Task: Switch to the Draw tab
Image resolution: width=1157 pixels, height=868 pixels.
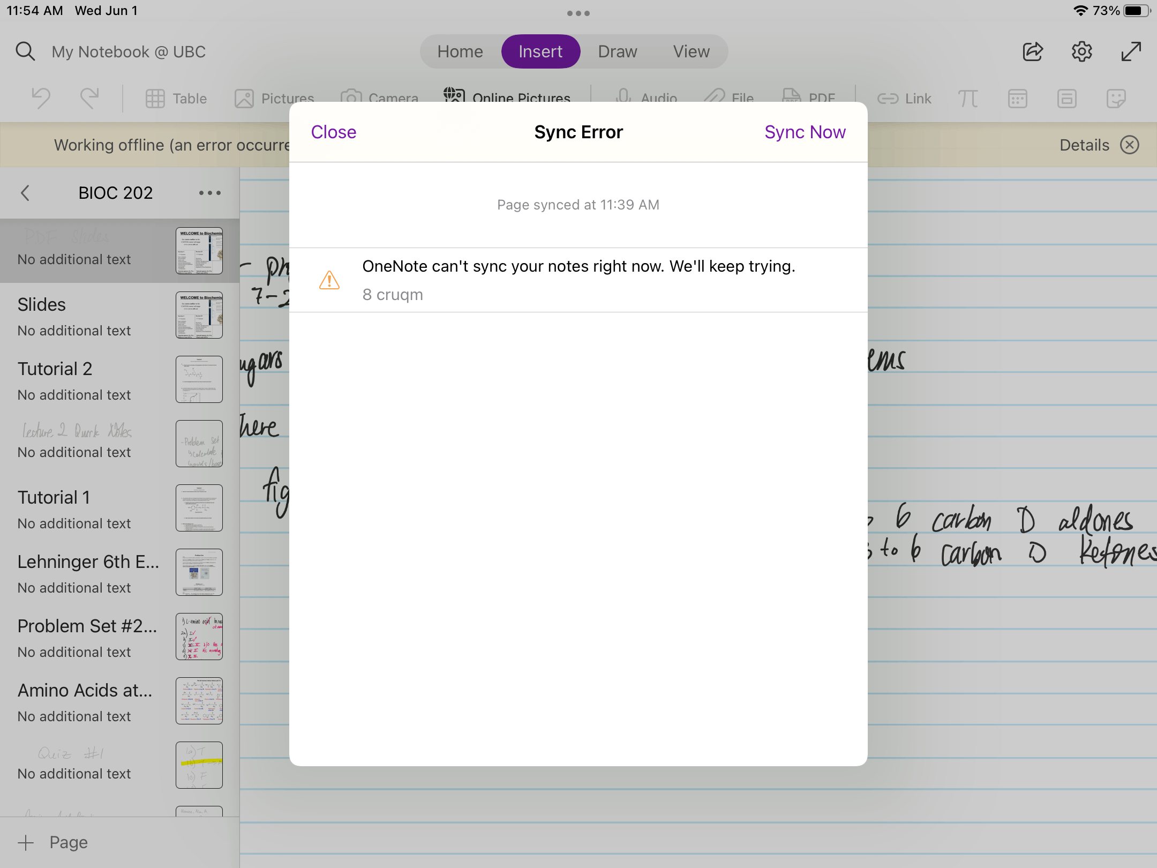Action: tap(617, 51)
